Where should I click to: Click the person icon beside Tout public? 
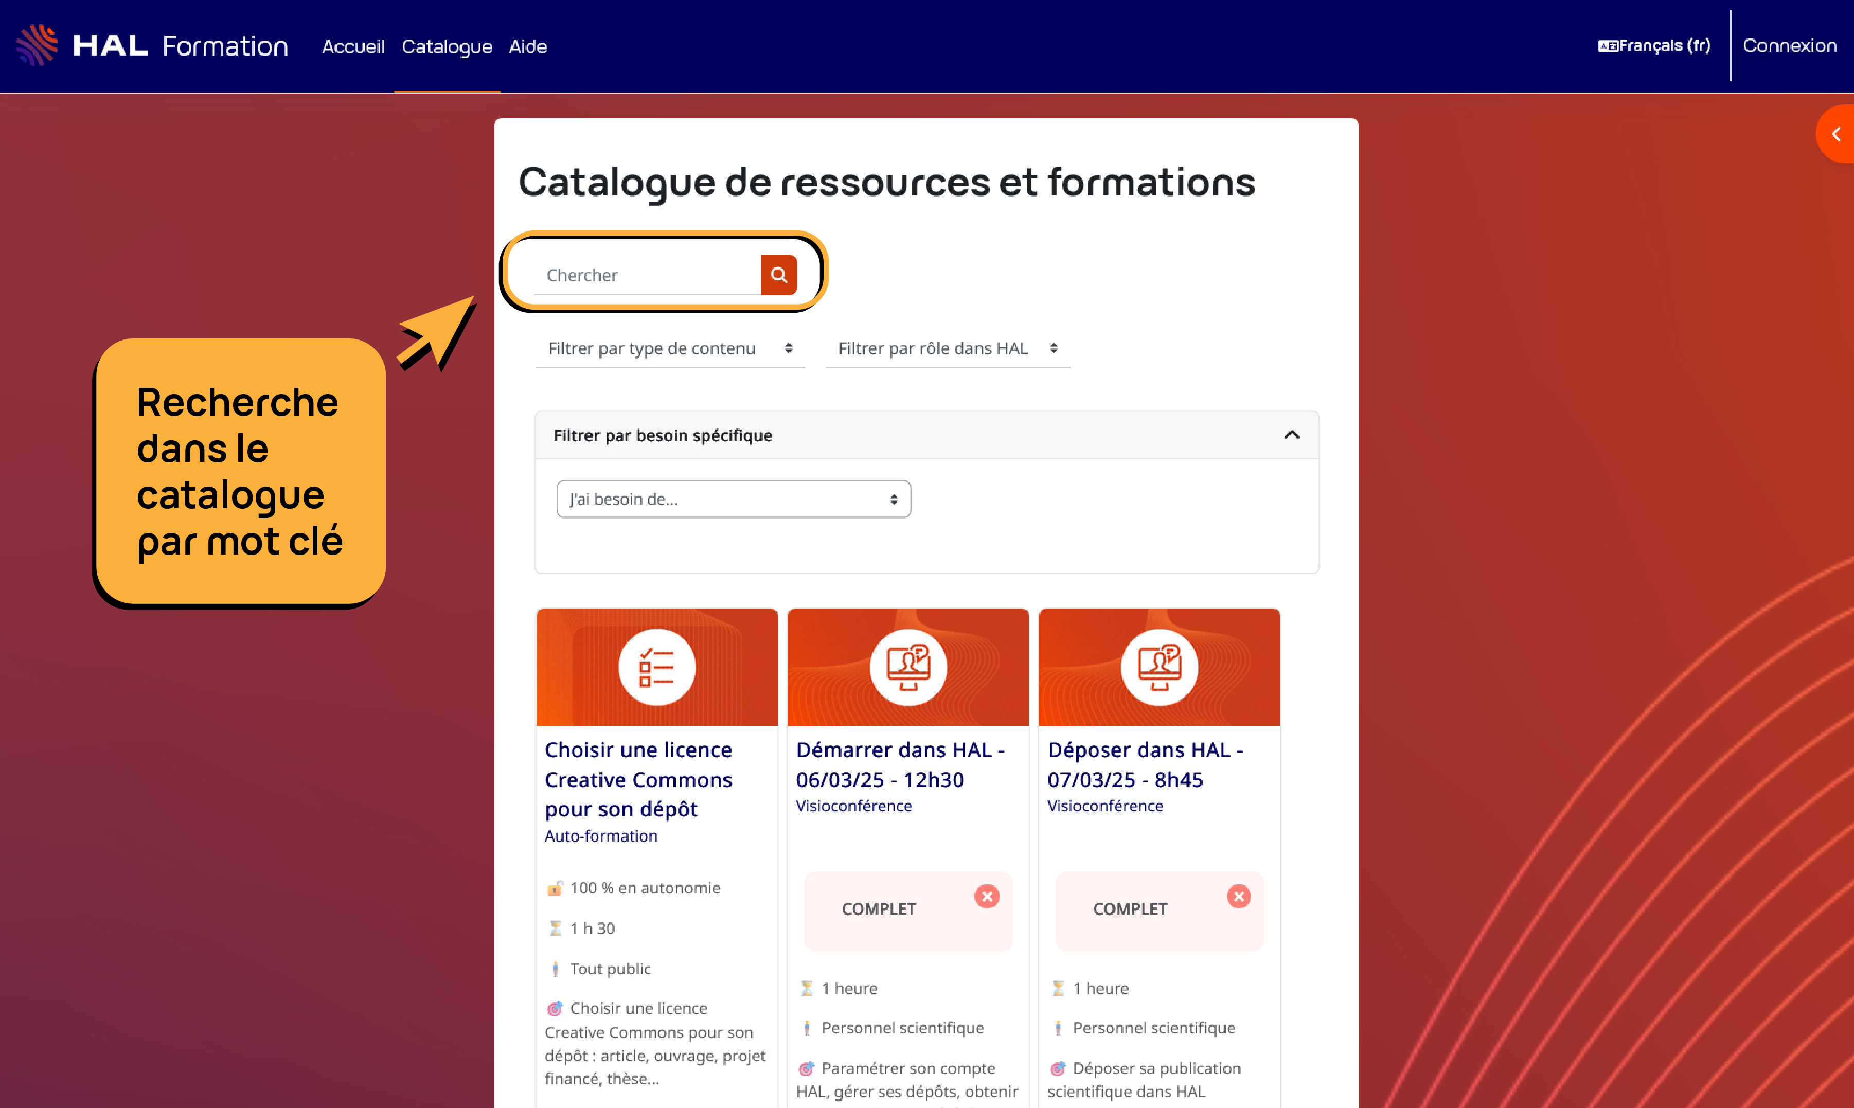(555, 969)
